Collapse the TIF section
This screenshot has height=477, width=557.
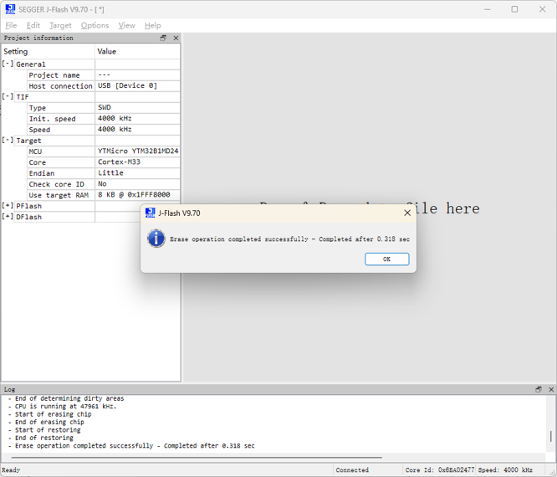click(x=8, y=97)
